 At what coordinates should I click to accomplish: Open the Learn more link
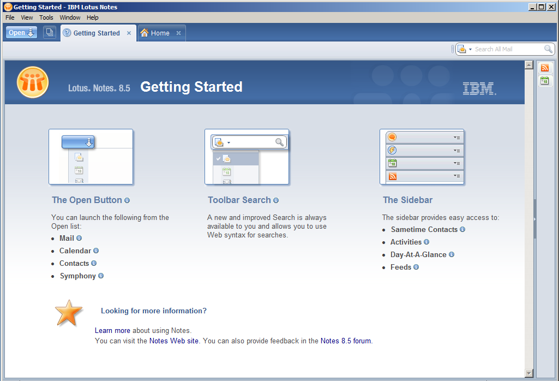tap(112, 330)
